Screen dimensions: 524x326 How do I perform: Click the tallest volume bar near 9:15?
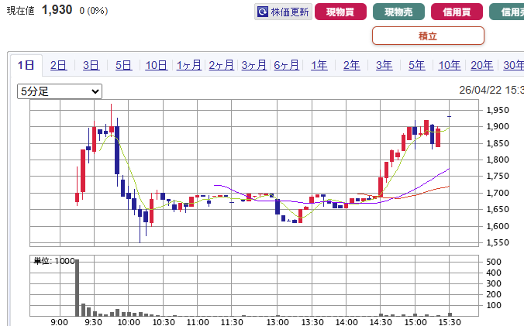click(x=77, y=287)
